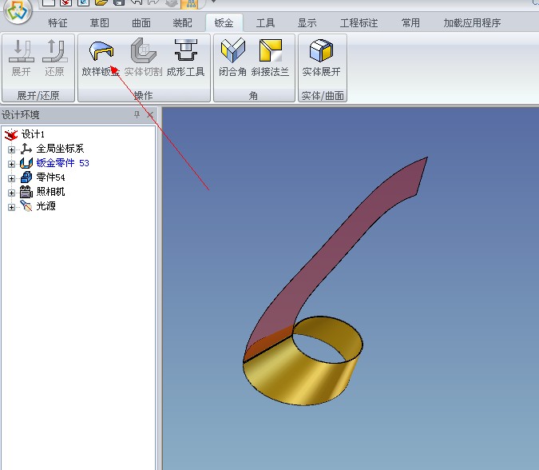Select the 全局坐标系 tree label

point(60,149)
